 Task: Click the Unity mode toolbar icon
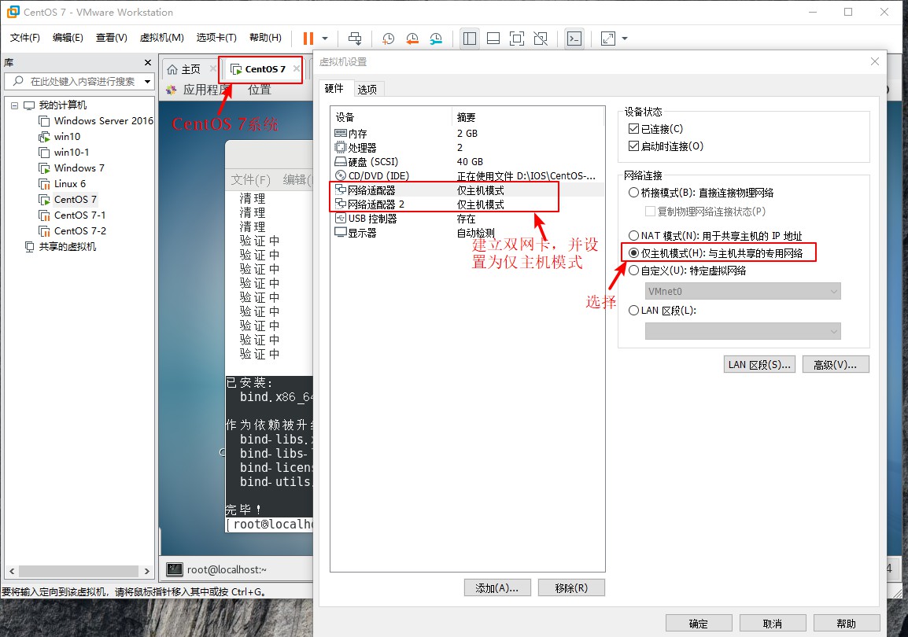[541, 39]
